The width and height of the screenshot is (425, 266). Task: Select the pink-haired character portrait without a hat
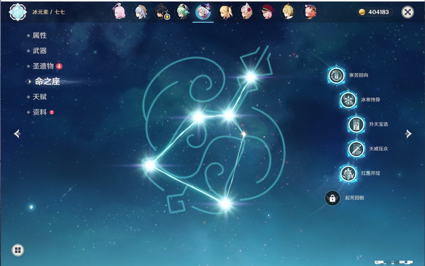tap(119, 12)
